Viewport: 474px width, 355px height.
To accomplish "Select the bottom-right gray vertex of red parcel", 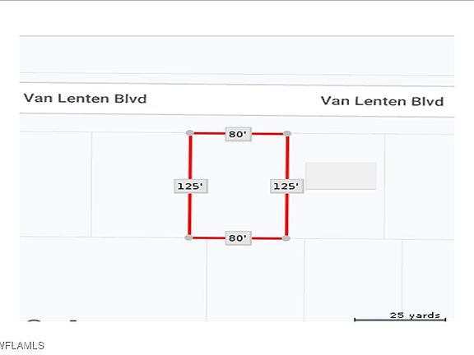I will pyautogui.click(x=286, y=238).
